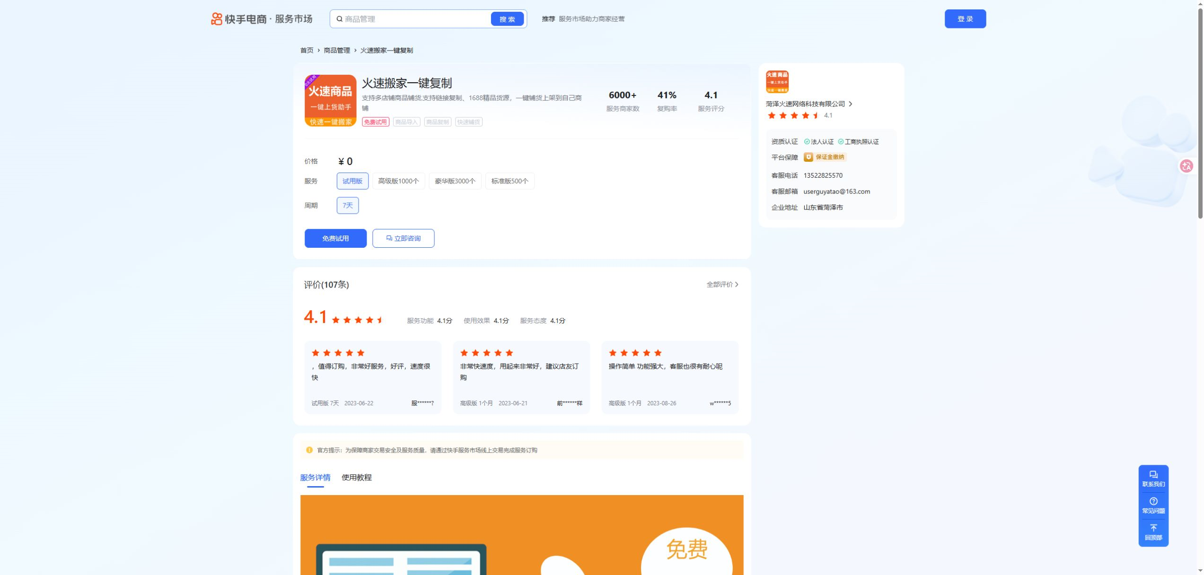The image size is (1204, 575).
Task: Open 菏泽火速网络科技有限公司 vendor page chevron
Action: pyautogui.click(x=850, y=104)
